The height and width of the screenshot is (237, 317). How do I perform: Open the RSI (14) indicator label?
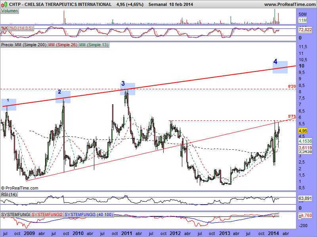(9, 194)
